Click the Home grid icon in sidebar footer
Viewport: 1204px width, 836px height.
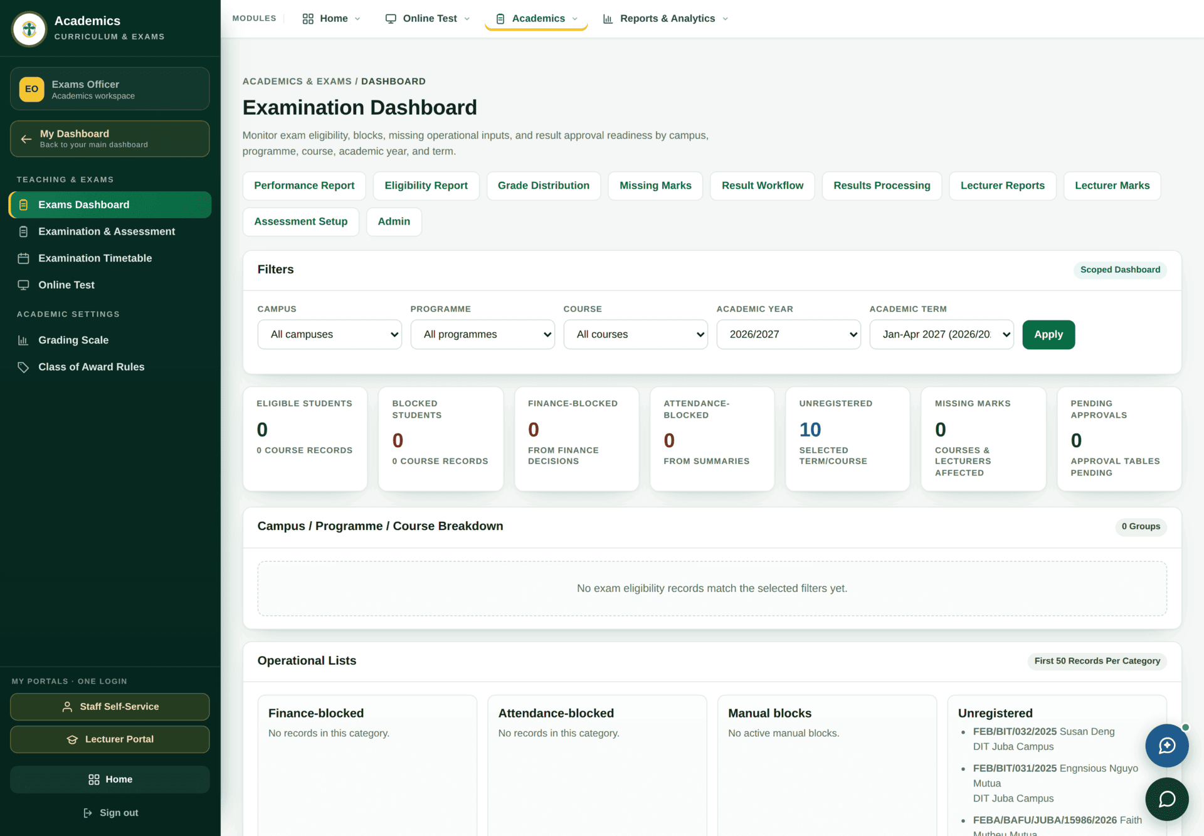pos(94,780)
